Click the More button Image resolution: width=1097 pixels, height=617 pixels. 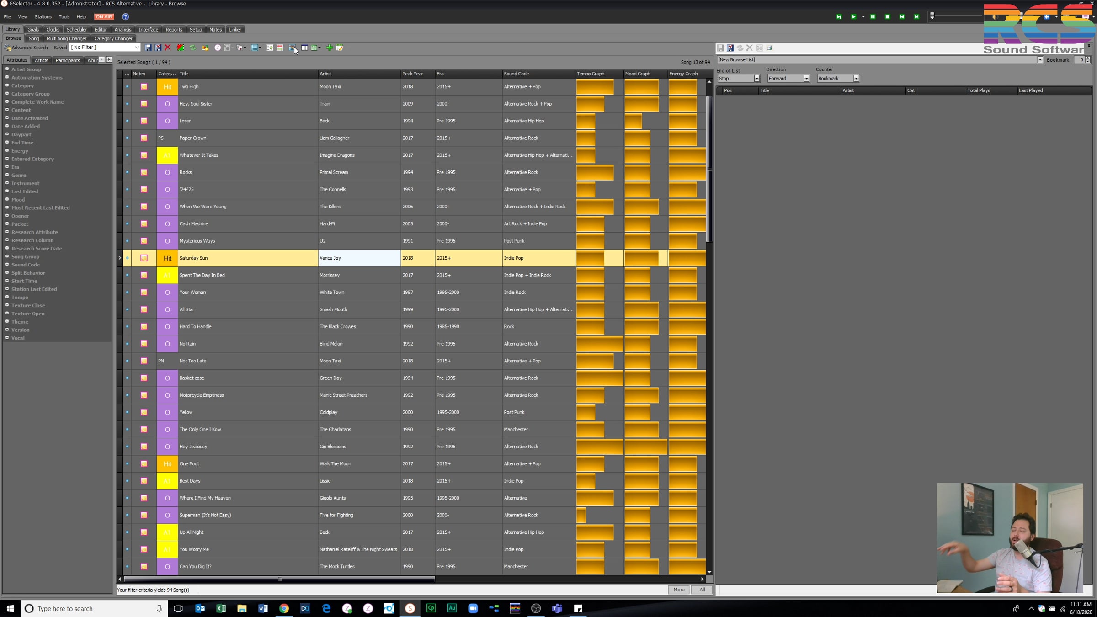pyautogui.click(x=679, y=590)
